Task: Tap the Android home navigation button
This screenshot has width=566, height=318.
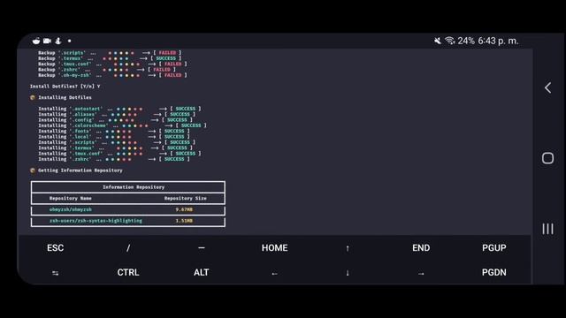Action: click(547, 158)
